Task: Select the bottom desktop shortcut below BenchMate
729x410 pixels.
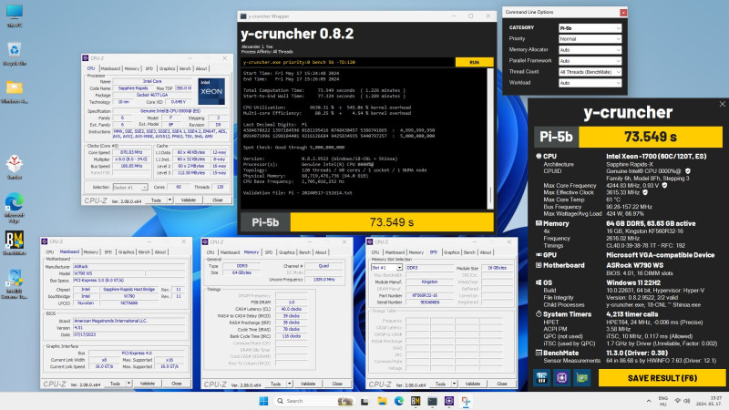Action: point(15,283)
